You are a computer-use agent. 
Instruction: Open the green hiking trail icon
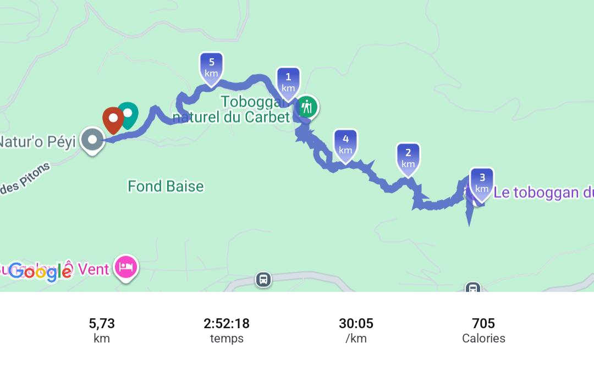click(307, 107)
